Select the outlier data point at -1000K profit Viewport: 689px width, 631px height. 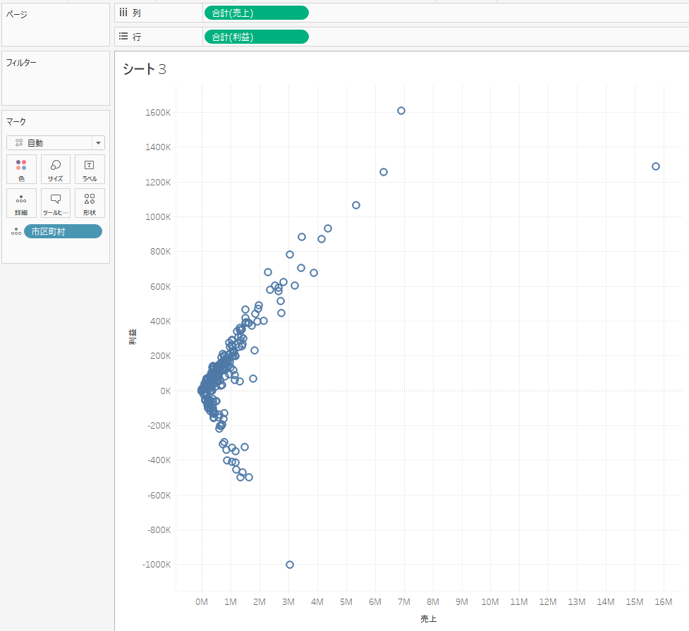click(290, 565)
